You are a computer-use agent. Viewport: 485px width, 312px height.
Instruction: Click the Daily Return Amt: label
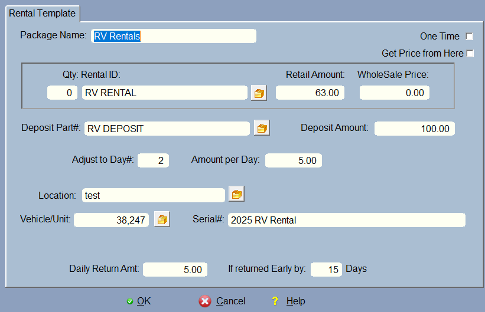click(104, 268)
